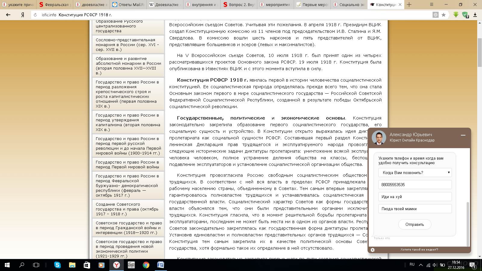Viewport: 482px width, 271px height.
Task: Open the Yandex browser hamburger menu
Action: pos(431,5)
